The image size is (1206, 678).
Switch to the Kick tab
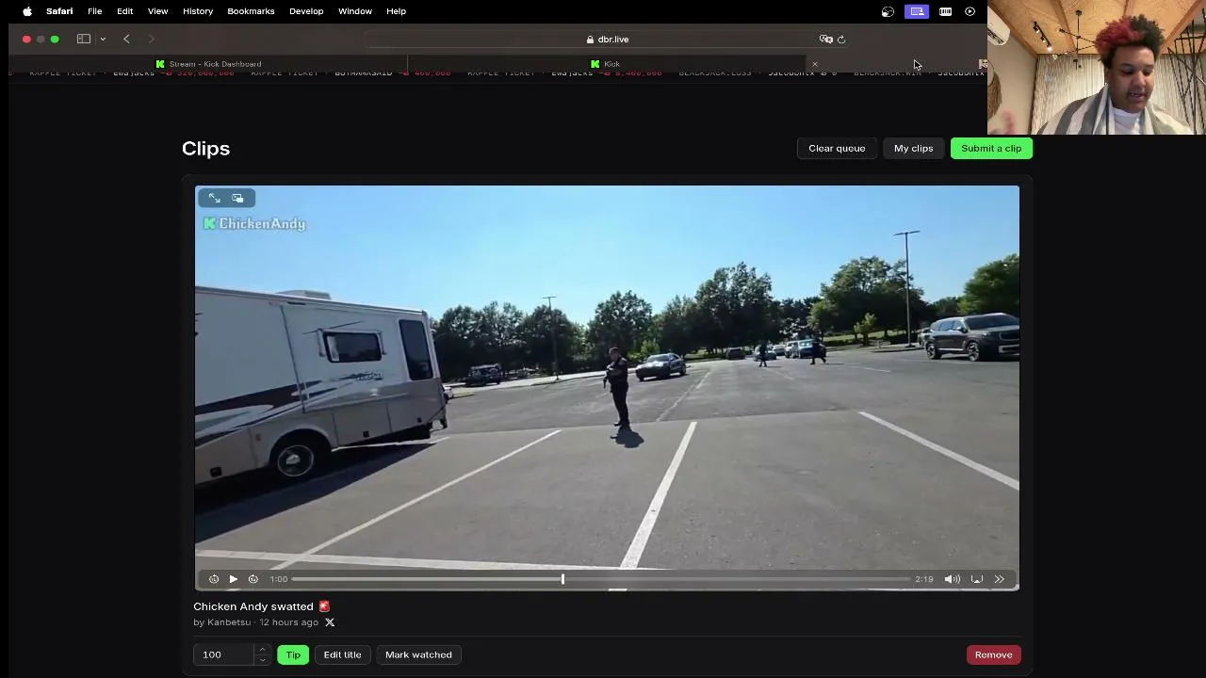coord(605,64)
